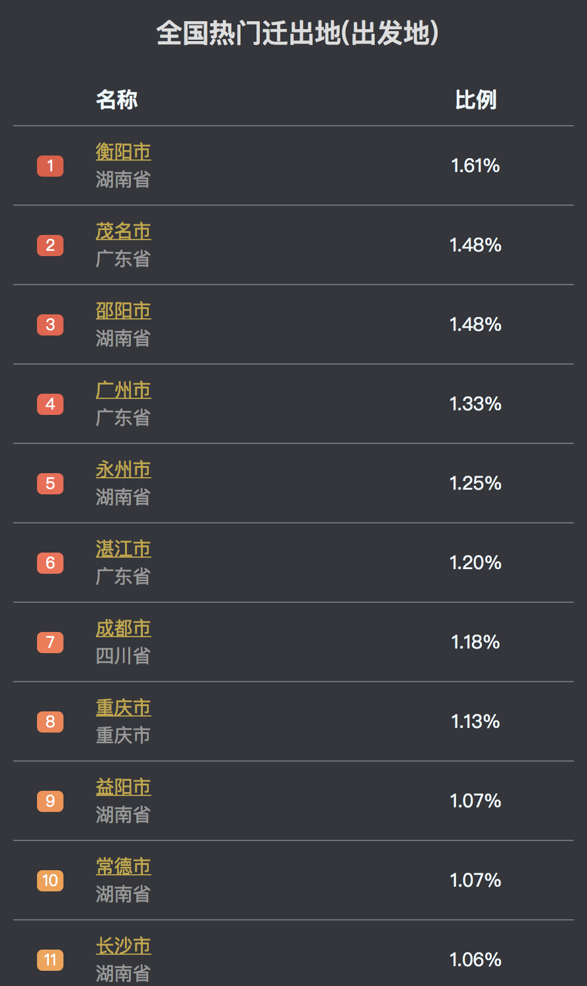The width and height of the screenshot is (587, 986).
Task: Click the rank 2 badge
Action: tap(50, 246)
